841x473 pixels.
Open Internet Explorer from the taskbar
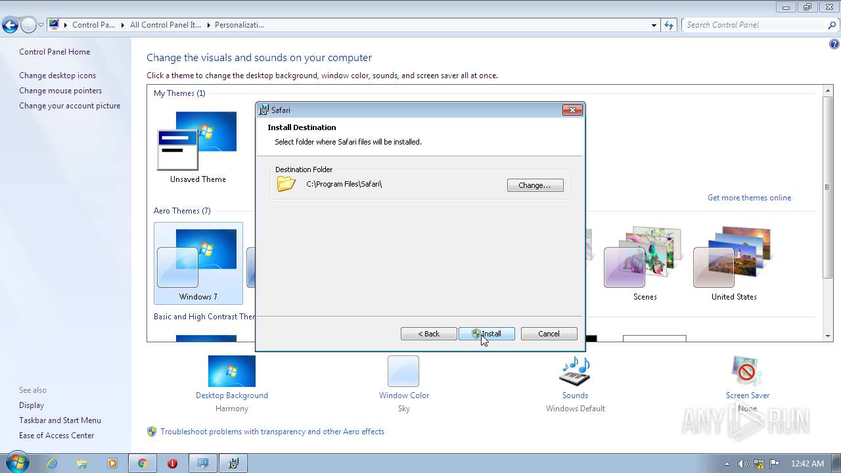tap(52, 463)
